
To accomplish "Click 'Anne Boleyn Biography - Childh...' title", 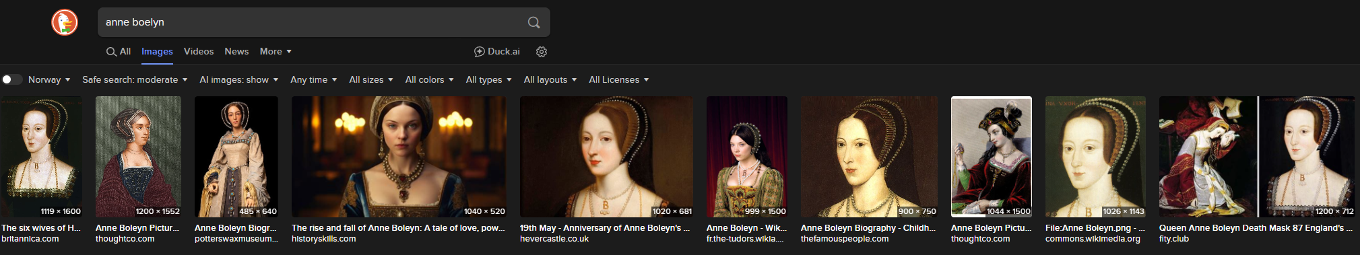I will pos(868,228).
